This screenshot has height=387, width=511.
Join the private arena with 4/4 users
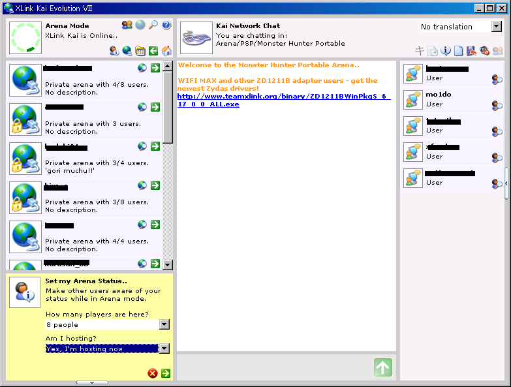(x=155, y=224)
